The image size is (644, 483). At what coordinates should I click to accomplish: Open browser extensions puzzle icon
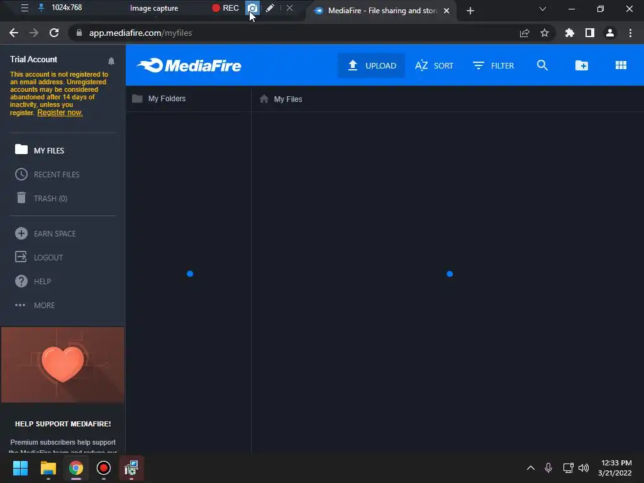(570, 33)
